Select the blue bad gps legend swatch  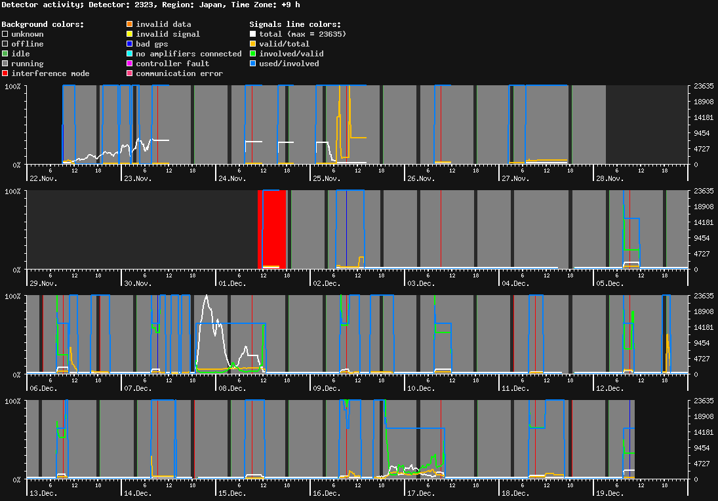[x=130, y=44]
